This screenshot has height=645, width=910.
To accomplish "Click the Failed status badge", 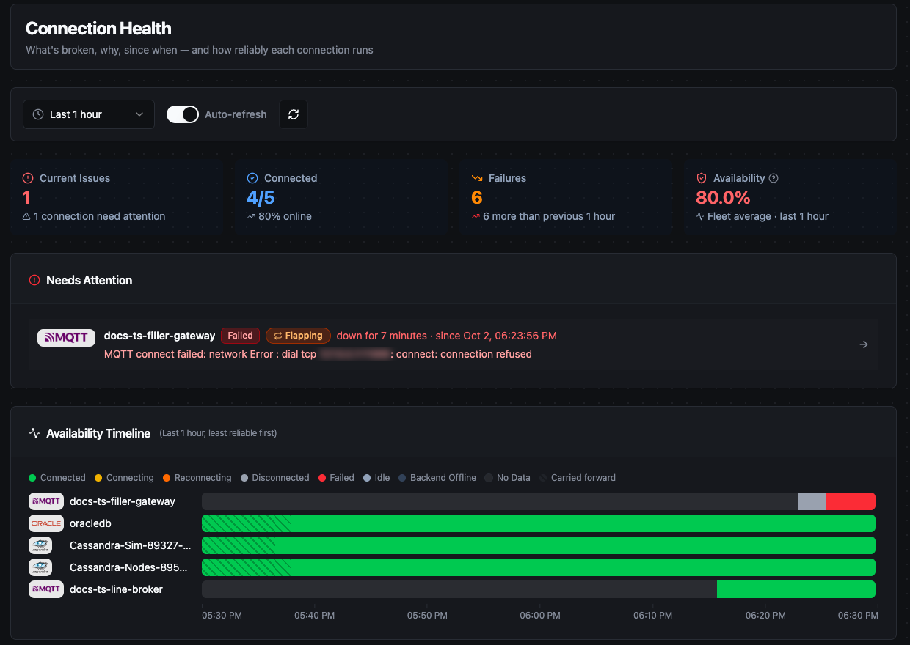I will (240, 336).
